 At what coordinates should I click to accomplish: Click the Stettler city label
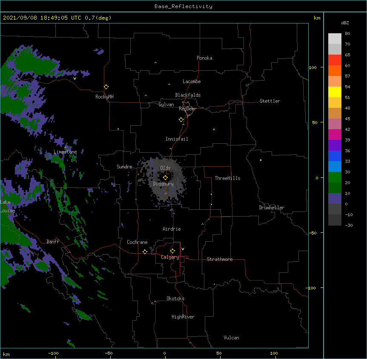pyautogui.click(x=270, y=101)
